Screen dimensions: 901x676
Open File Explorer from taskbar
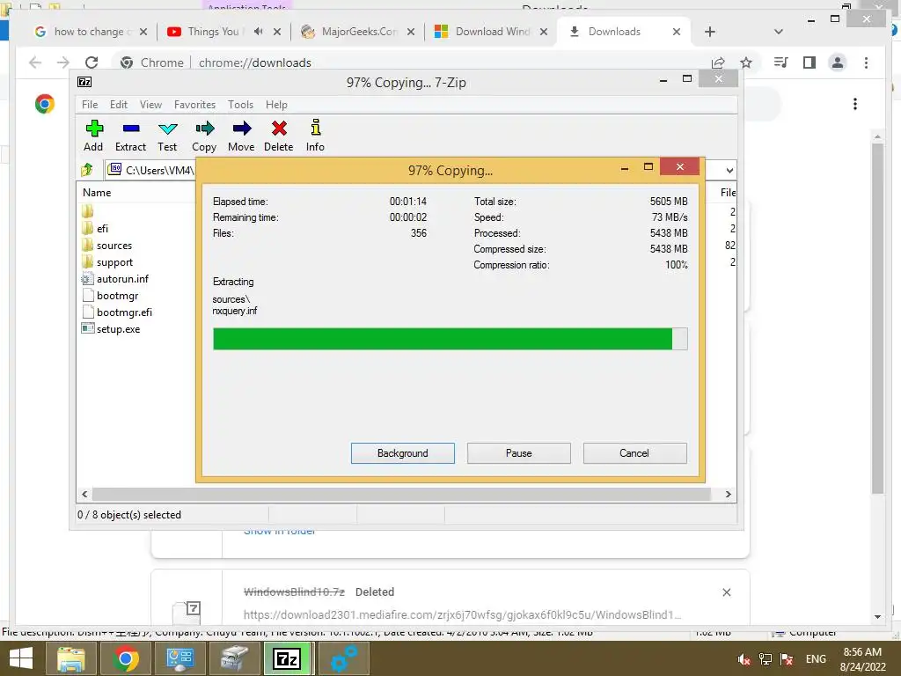pos(71,658)
